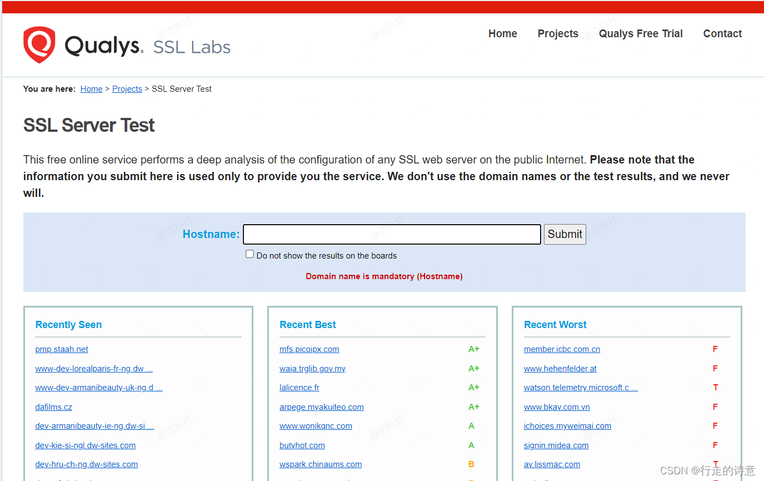
Task: Open the Contact page
Action: 722,33
